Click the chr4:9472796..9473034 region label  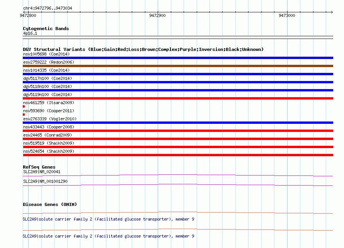(48, 8)
